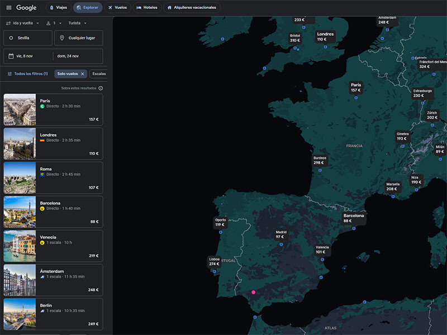Click the Sobre estos resultados info icon
The height and width of the screenshot is (335, 447).
(x=101, y=88)
